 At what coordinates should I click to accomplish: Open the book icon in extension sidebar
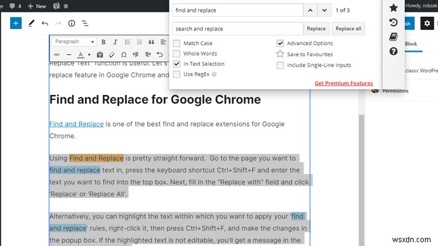[394, 37]
